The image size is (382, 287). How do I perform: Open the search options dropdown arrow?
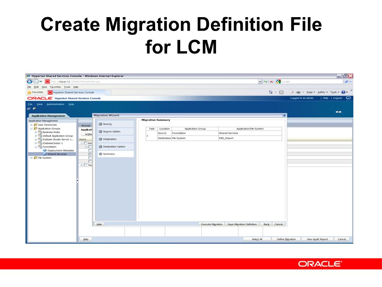(x=351, y=81)
